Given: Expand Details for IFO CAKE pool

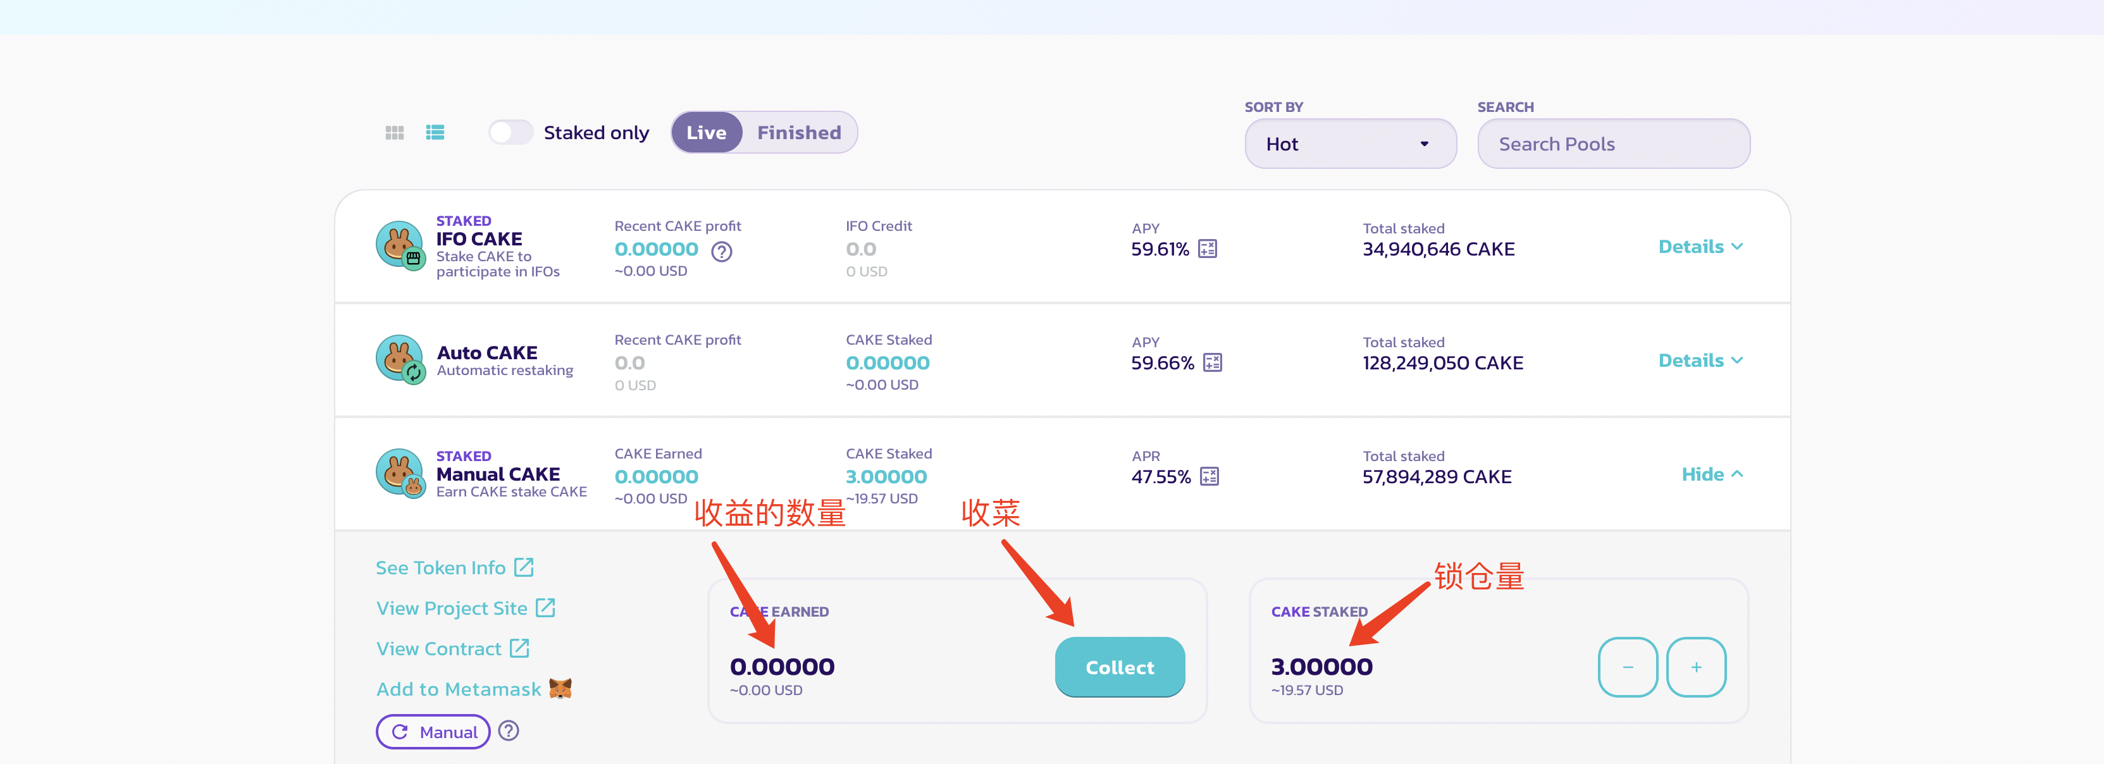Looking at the screenshot, I should click(1700, 247).
